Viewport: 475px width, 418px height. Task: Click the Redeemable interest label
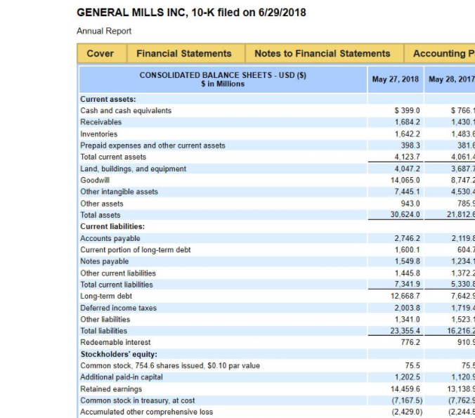(x=115, y=342)
